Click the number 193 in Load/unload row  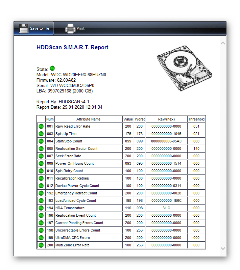point(50,200)
